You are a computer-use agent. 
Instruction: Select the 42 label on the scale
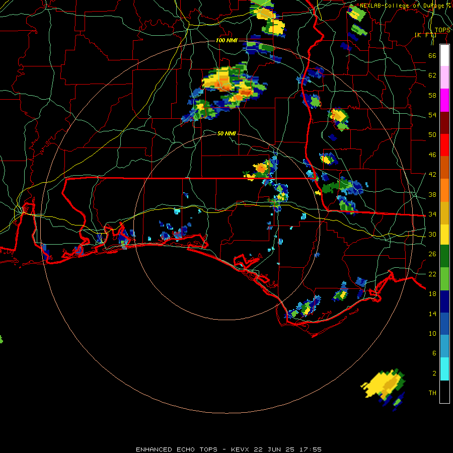coord(432,175)
